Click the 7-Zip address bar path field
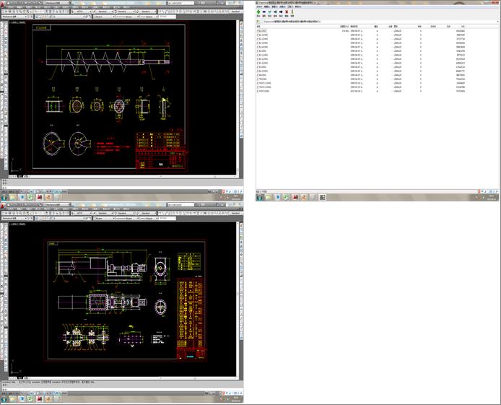 point(378,22)
